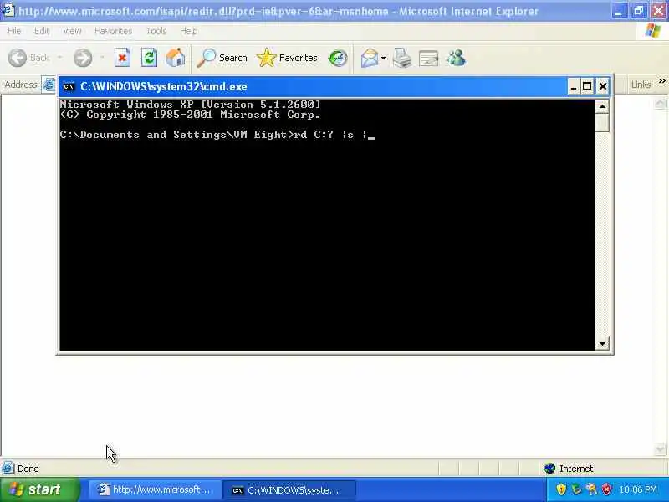Click the cmd.exe scrollbar thumb
This screenshot has height=502, width=669.
(602, 122)
